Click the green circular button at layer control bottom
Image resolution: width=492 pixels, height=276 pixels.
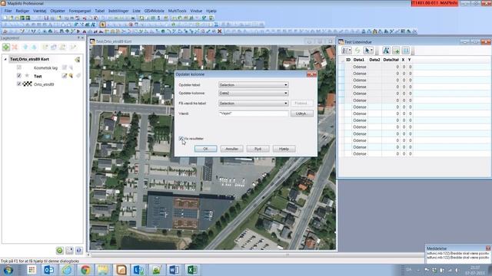[60, 250]
